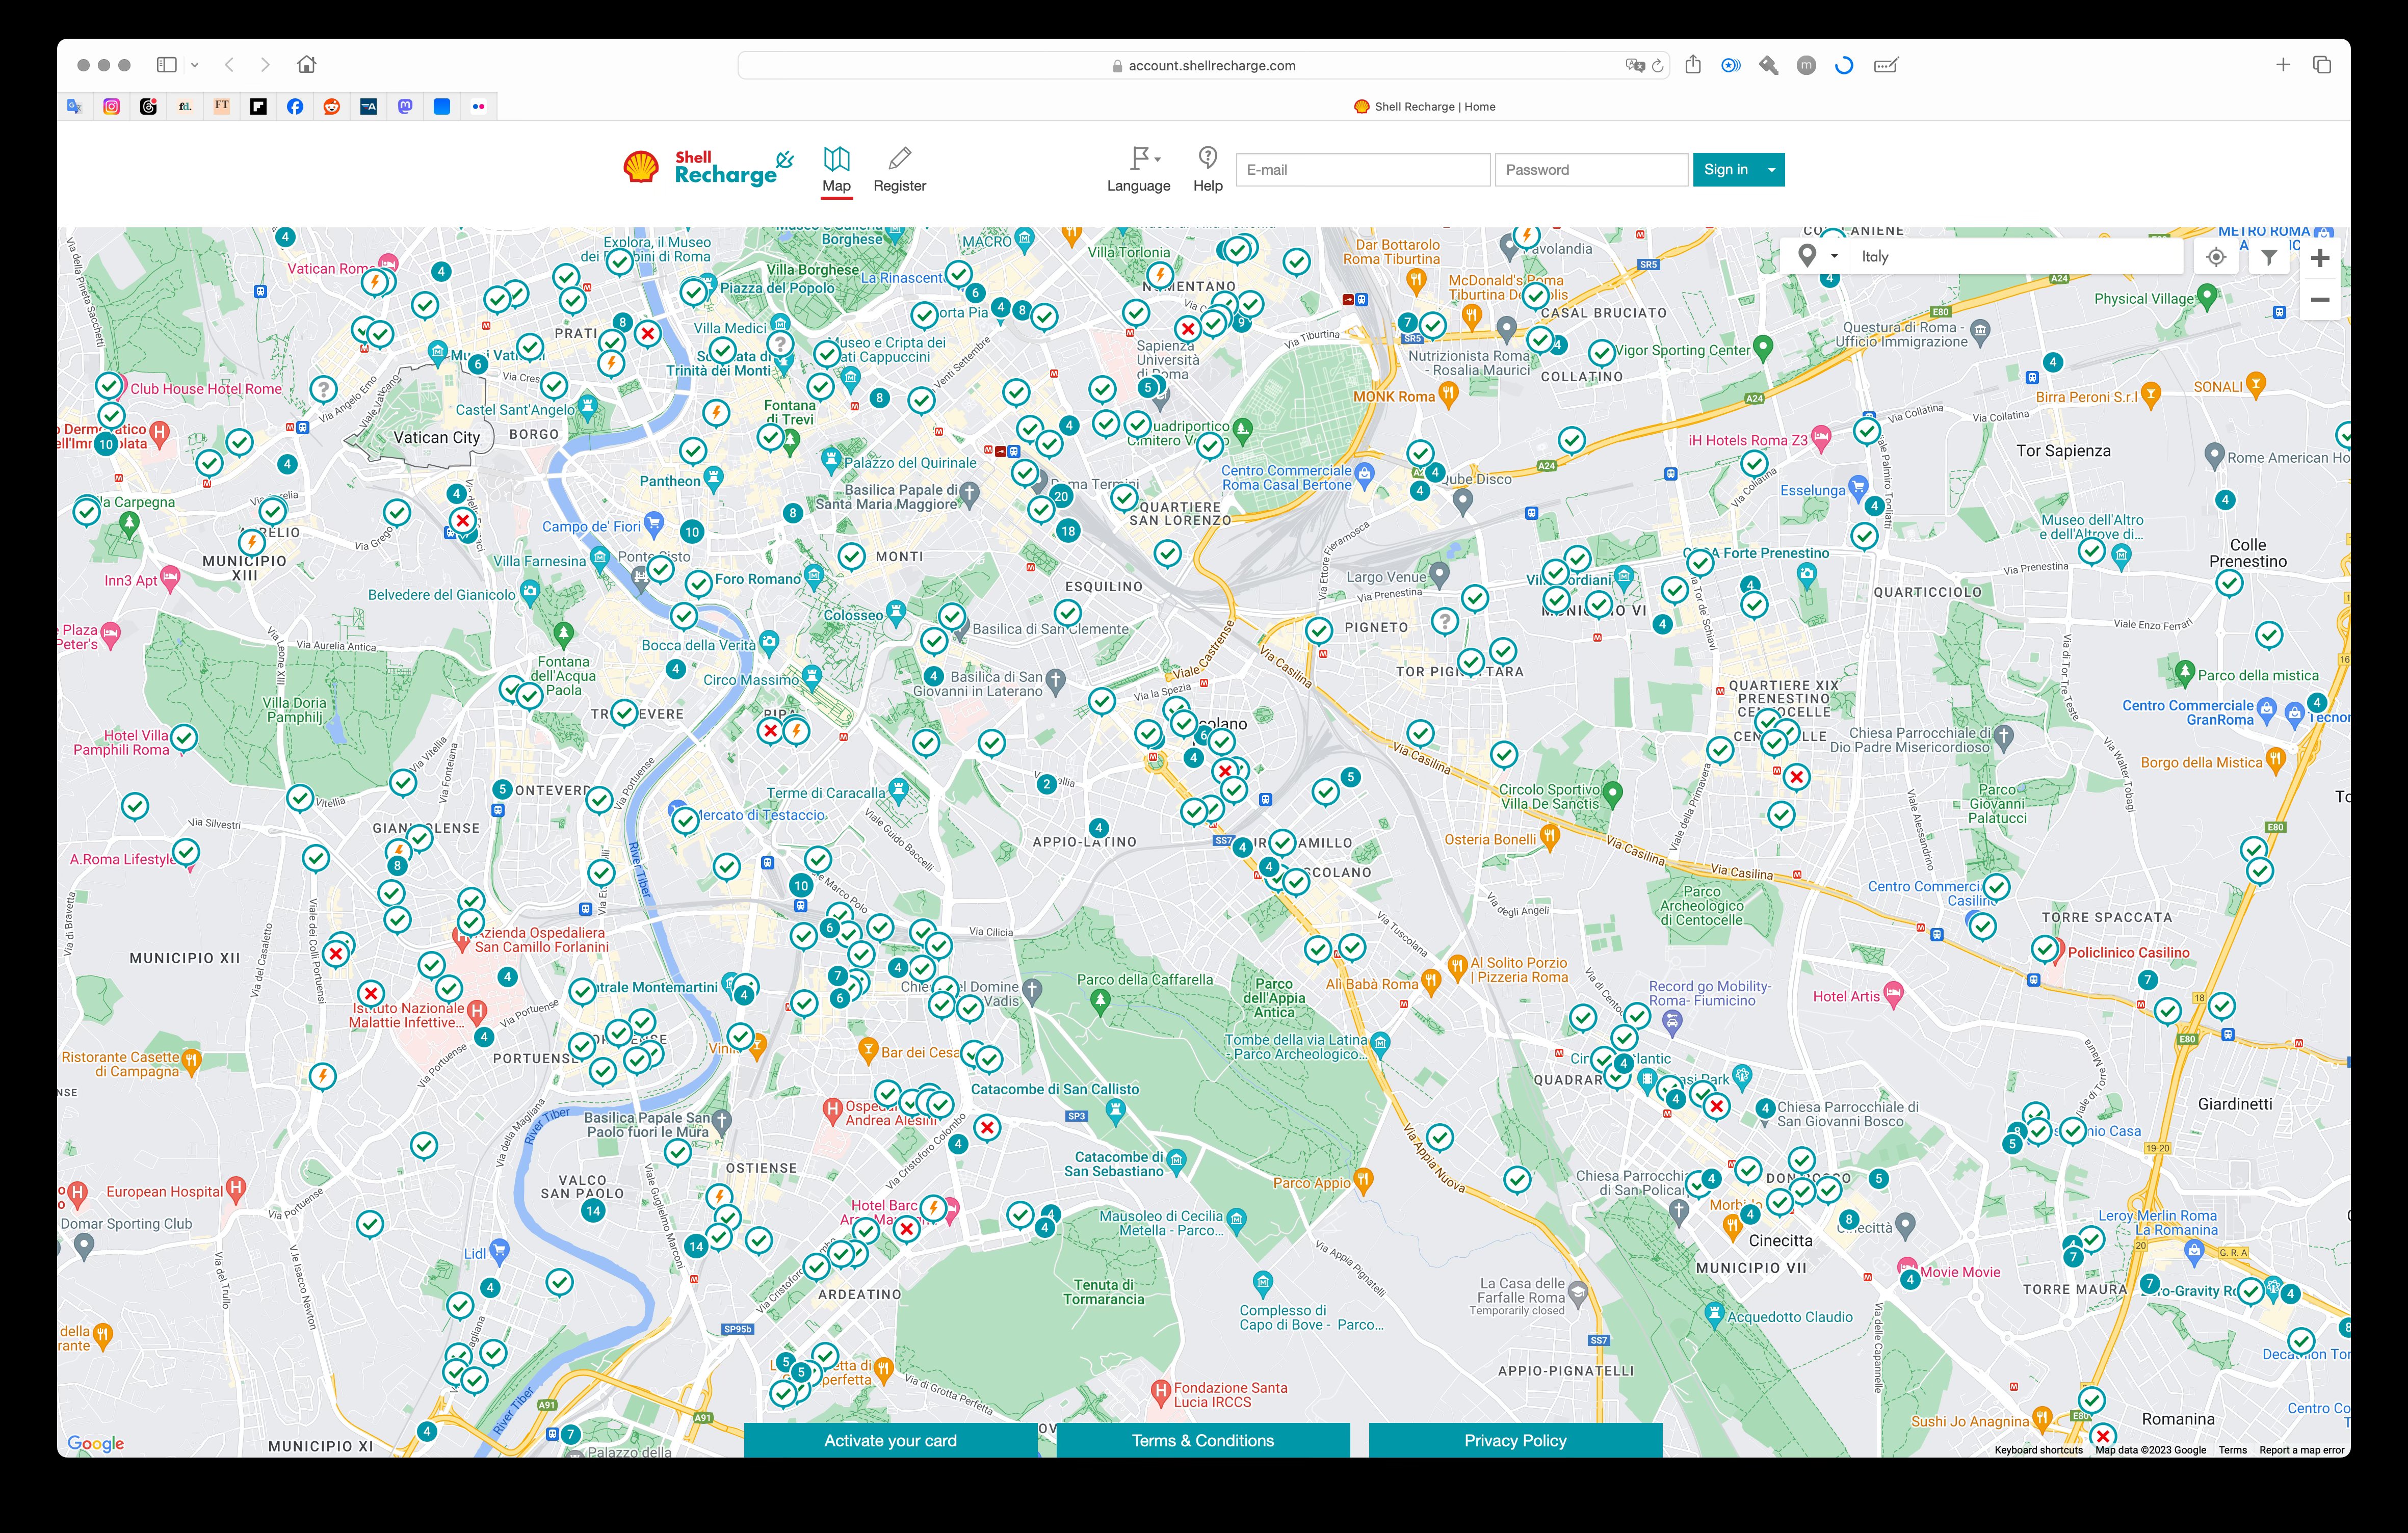Open the Flickr pinned tab
Viewport: 2408px width, 1533px height.
[x=479, y=106]
